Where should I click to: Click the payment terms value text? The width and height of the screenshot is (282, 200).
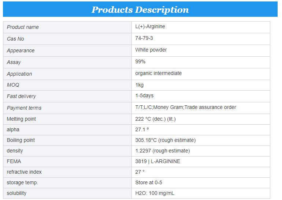pos(186,107)
